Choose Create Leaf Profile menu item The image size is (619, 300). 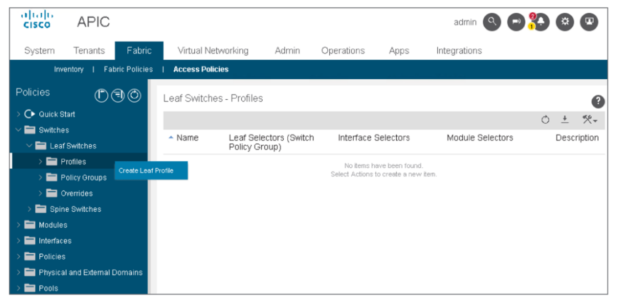[151, 171]
